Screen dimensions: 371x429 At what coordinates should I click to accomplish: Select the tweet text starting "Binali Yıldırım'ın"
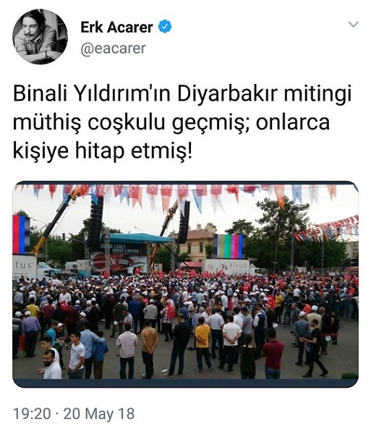(x=182, y=122)
